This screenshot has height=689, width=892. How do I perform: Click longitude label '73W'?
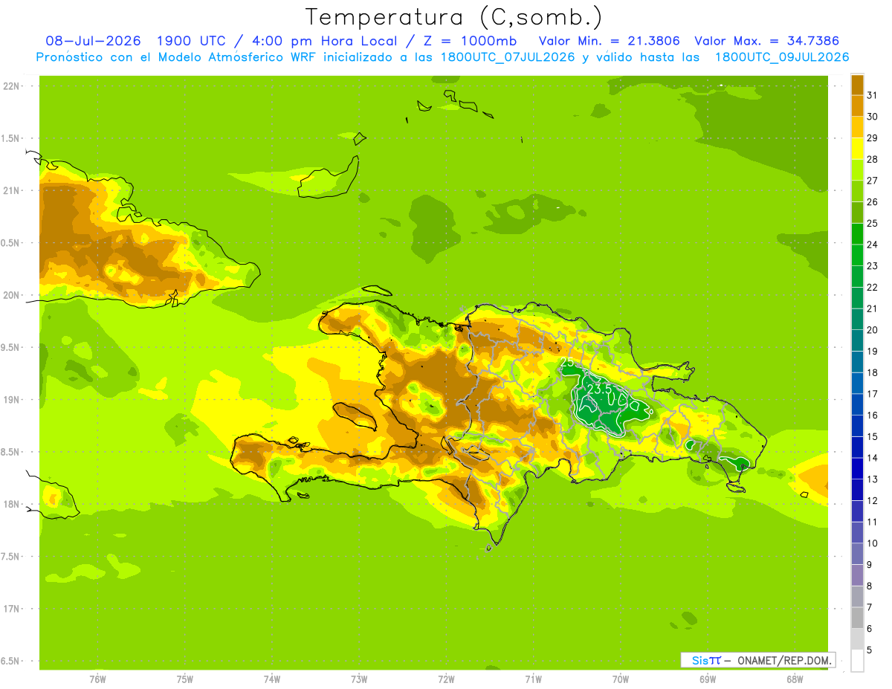pyautogui.click(x=359, y=679)
